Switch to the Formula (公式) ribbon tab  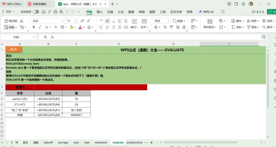121,12
